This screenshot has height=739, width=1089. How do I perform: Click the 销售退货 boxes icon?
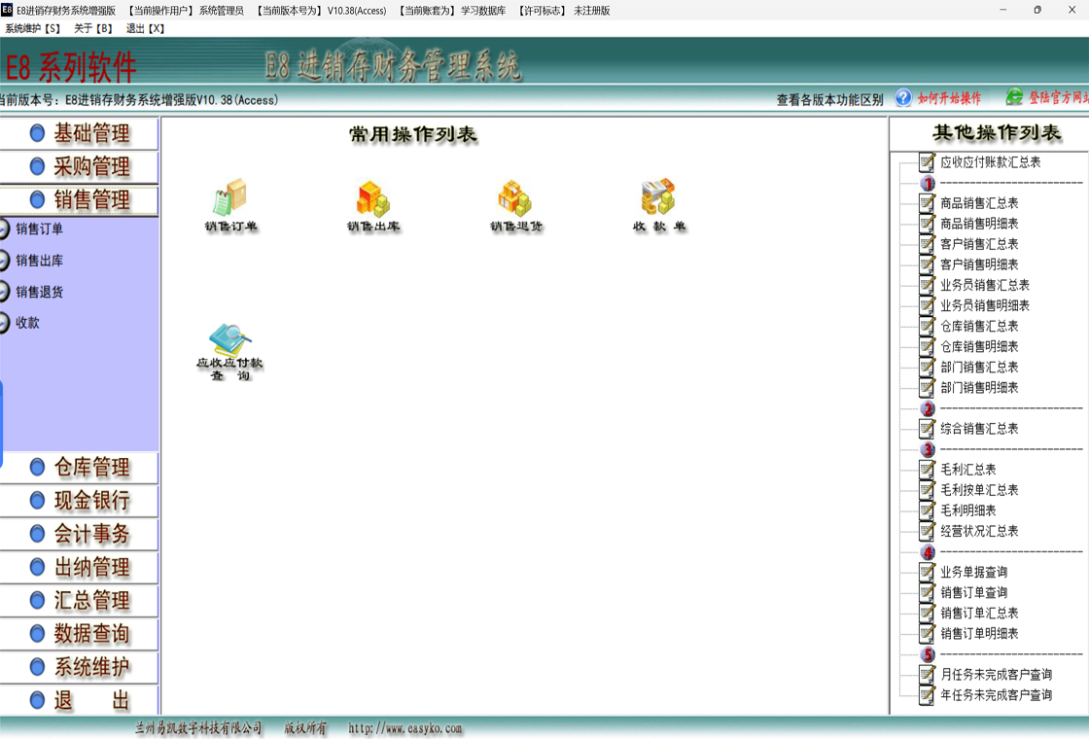click(x=515, y=198)
